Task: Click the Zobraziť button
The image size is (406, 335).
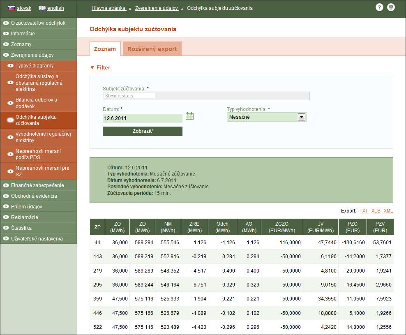Action: click(x=143, y=131)
